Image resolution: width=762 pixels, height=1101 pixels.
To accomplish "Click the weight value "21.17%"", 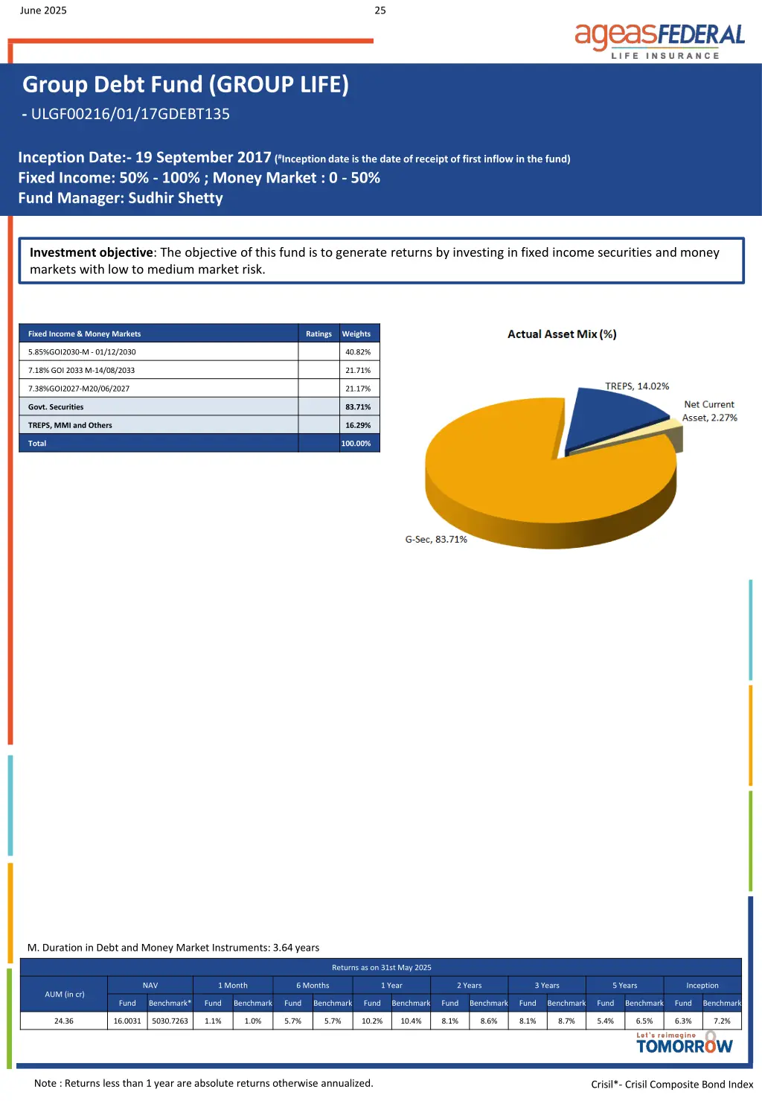I will [x=358, y=389].
